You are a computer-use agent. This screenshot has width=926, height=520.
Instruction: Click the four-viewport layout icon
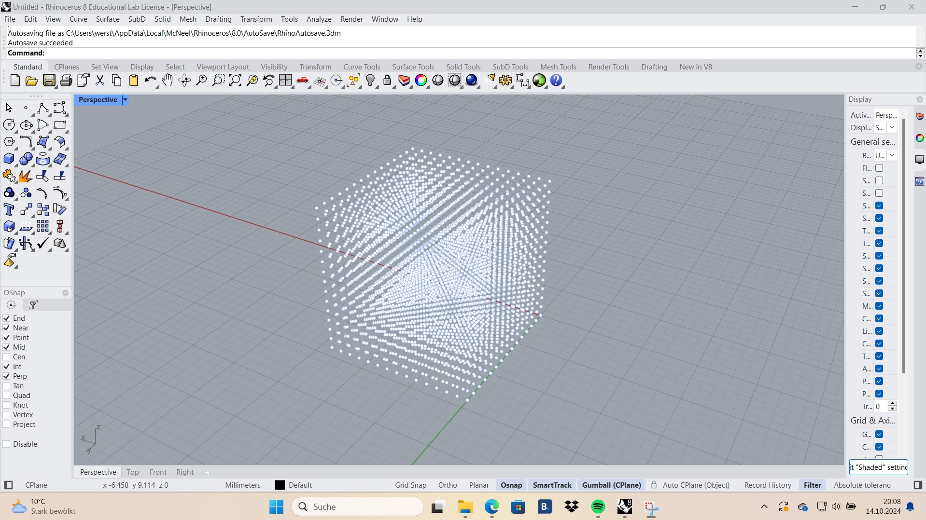tap(285, 81)
